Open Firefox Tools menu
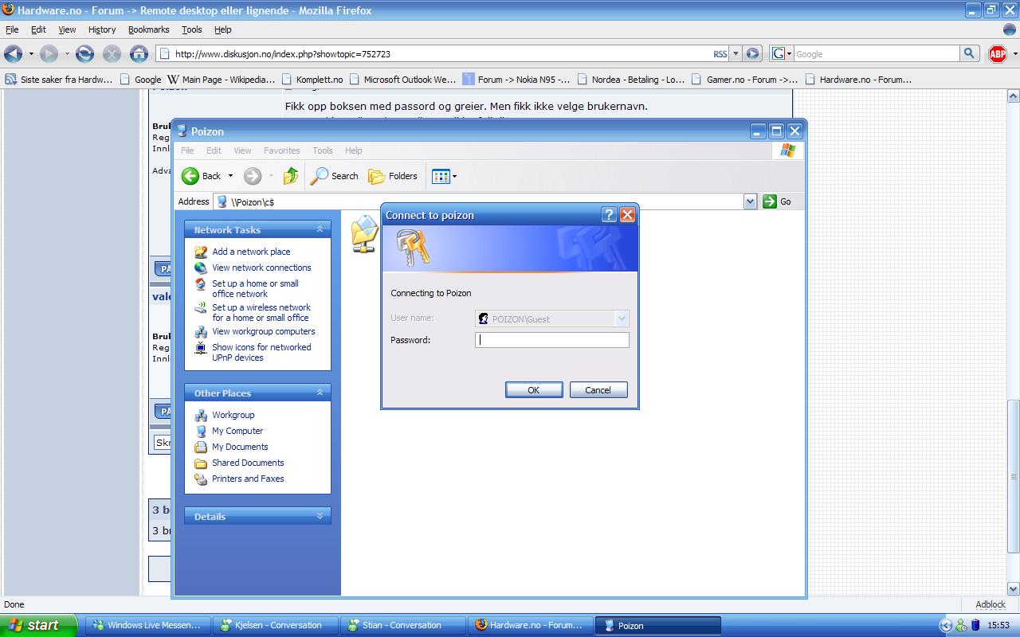 [192, 29]
